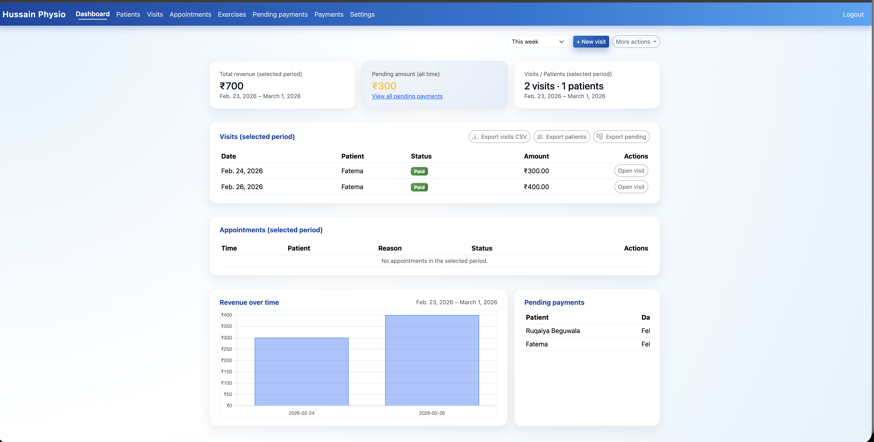Select Ruqaiya Beguwala pending payment row

(x=553, y=331)
